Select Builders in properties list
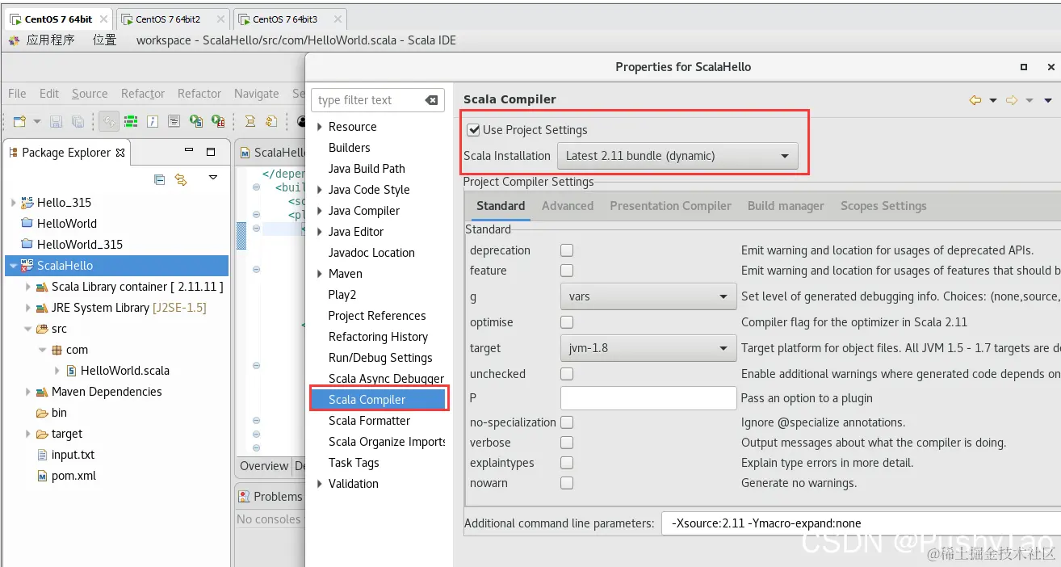This screenshot has width=1061, height=567. tap(350, 148)
